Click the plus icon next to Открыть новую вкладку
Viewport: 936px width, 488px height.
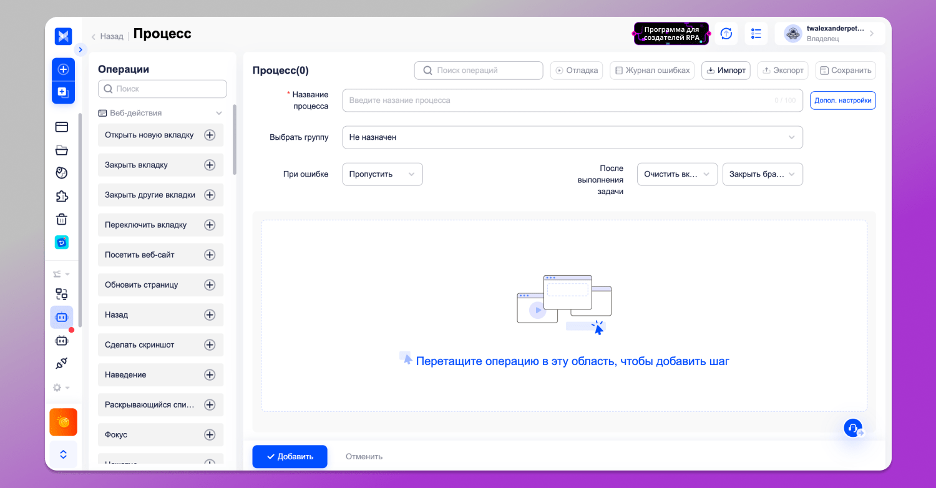[210, 135]
